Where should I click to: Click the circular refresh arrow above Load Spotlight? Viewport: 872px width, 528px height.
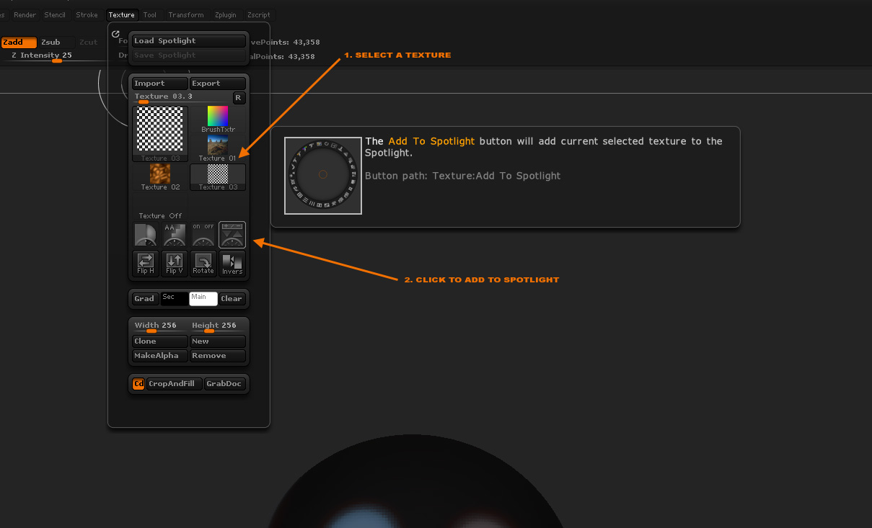(115, 33)
